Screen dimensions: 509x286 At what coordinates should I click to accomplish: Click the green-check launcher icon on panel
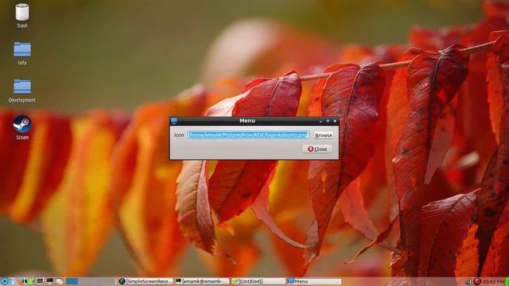point(31,281)
